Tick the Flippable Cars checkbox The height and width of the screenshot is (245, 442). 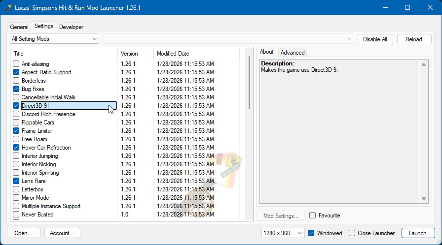[x=16, y=122]
